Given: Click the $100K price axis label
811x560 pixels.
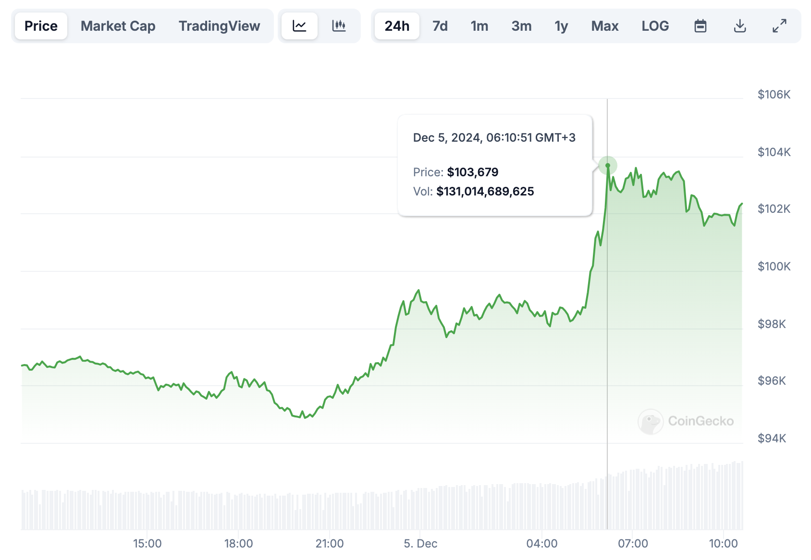Looking at the screenshot, I should click(774, 267).
